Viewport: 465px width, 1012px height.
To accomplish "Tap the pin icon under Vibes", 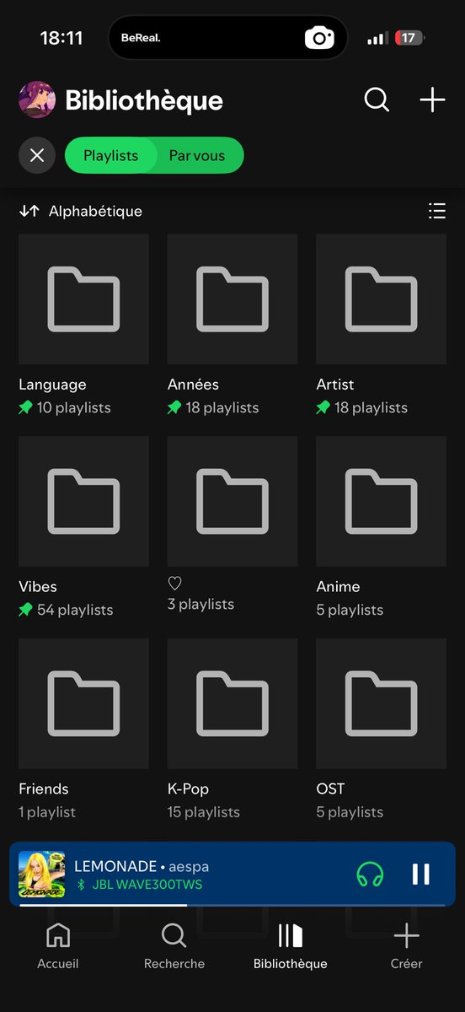I will point(26,610).
